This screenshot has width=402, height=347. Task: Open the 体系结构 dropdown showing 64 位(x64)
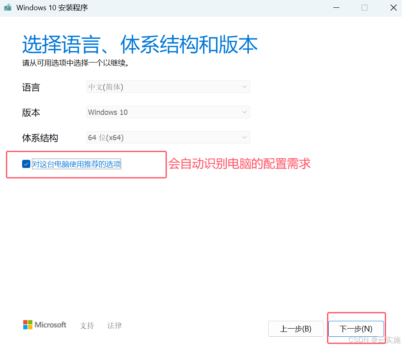168,137
